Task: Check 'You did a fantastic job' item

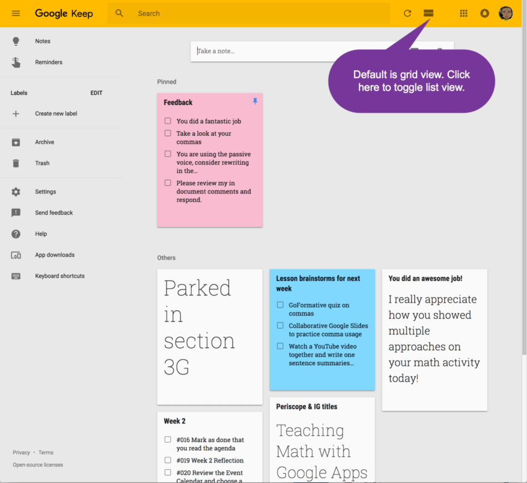Action: [168, 121]
